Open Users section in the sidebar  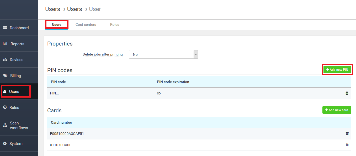(14, 92)
